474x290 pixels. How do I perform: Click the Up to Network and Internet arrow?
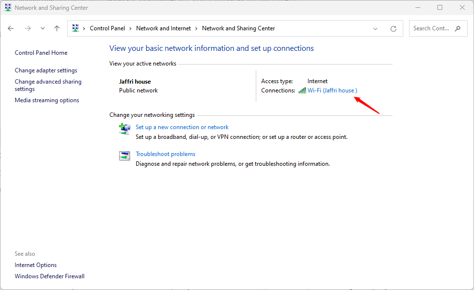coord(57,28)
